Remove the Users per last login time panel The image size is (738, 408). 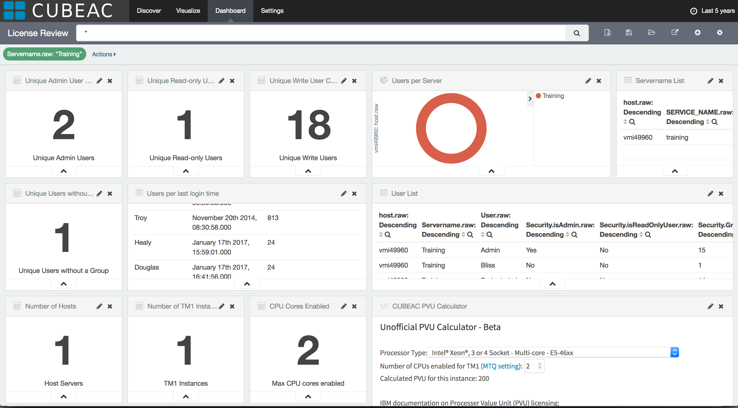coord(354,193)
